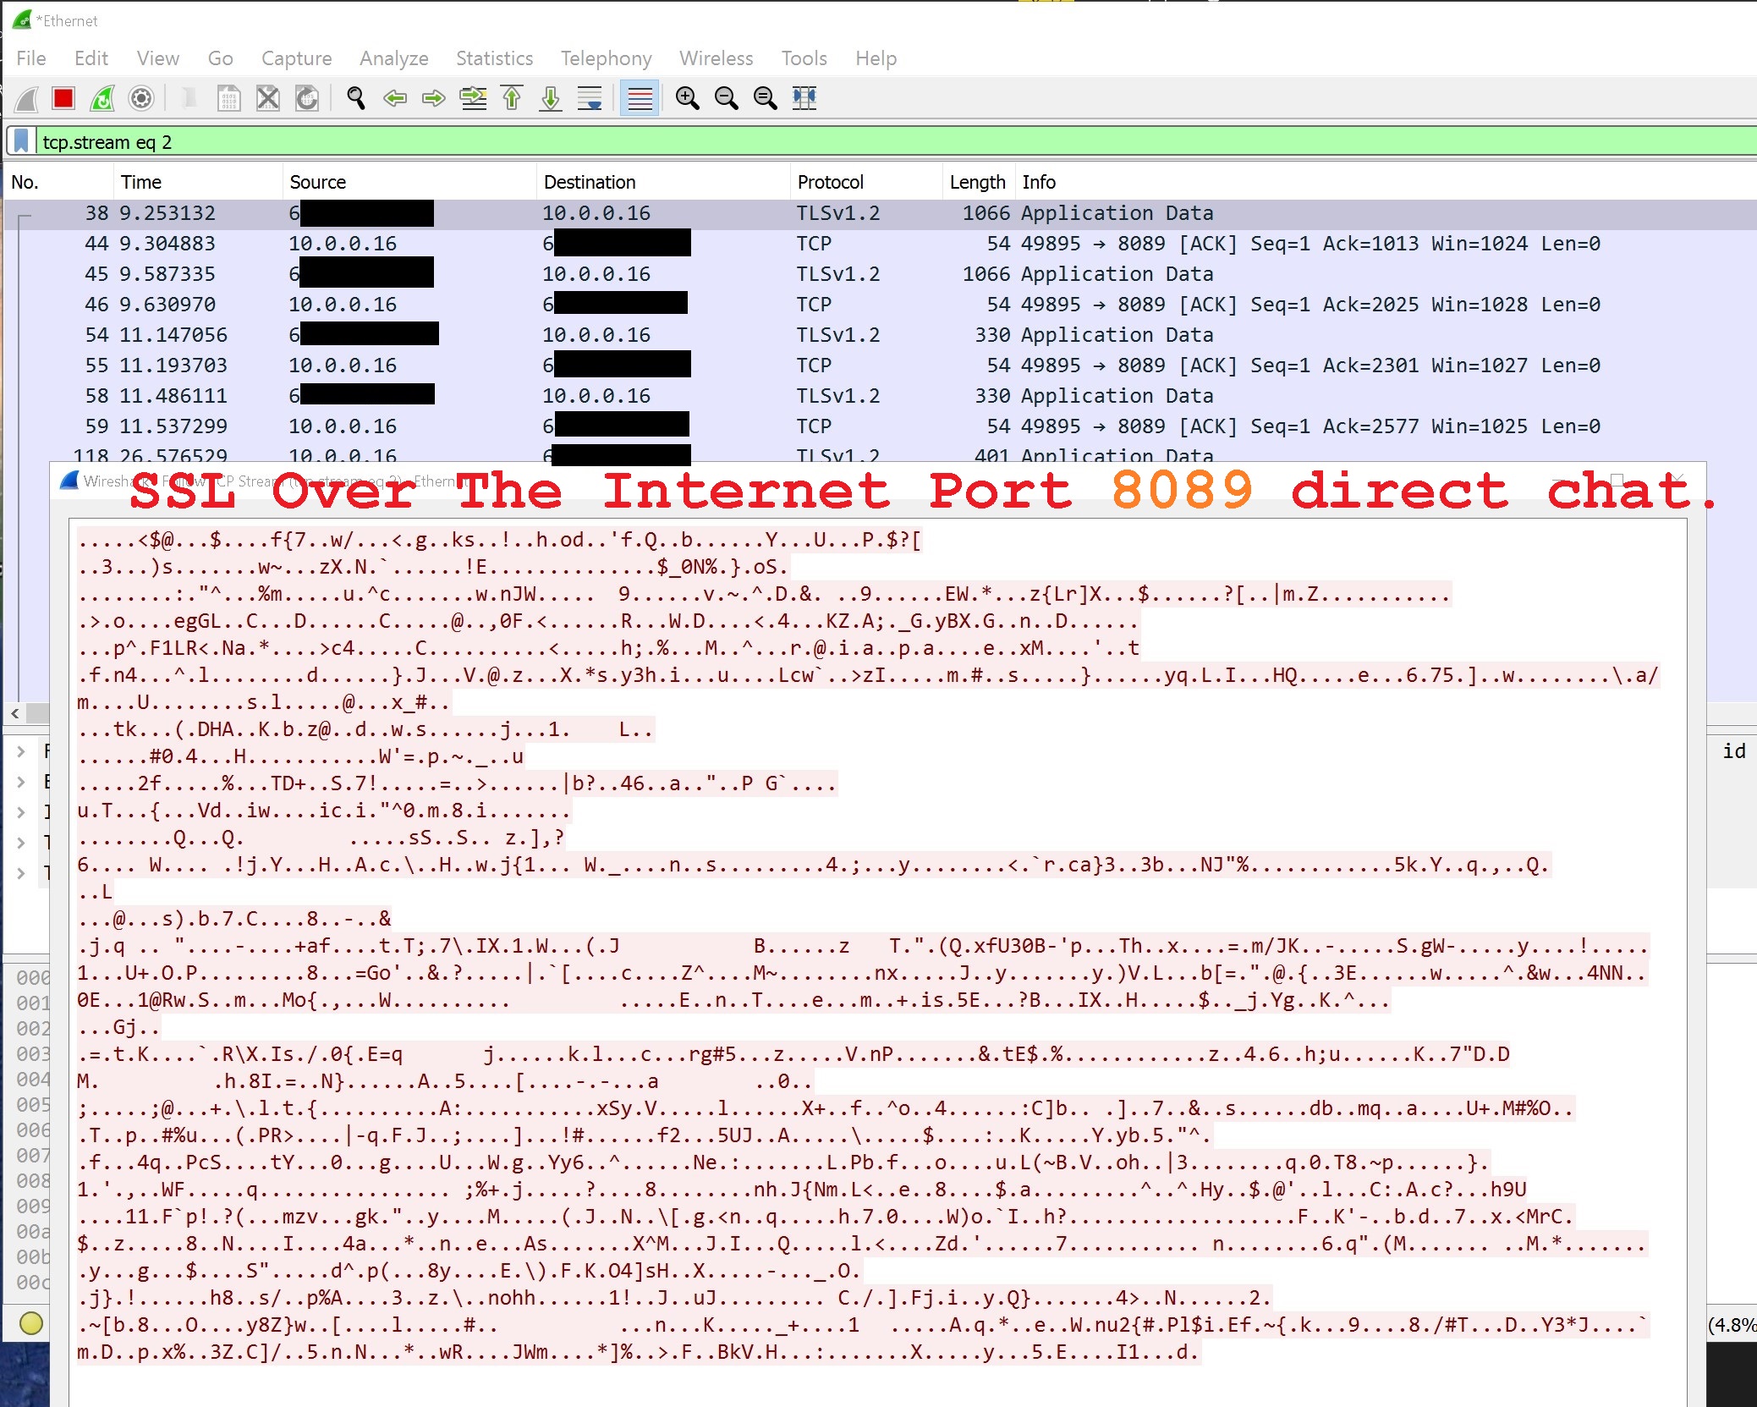The width and height of the screenshot is (1757, 1407).
Task: Restart the current capture
Action: click(102, 99)
